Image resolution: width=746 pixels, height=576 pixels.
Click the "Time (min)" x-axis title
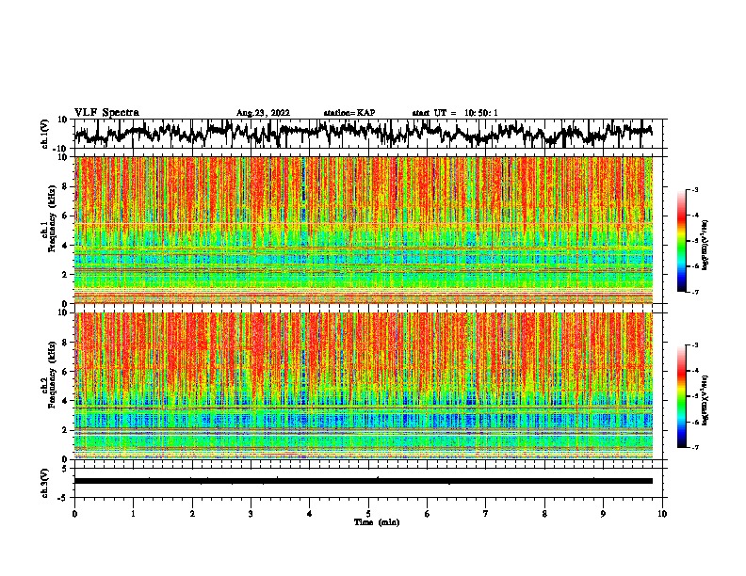coord(377,521)
